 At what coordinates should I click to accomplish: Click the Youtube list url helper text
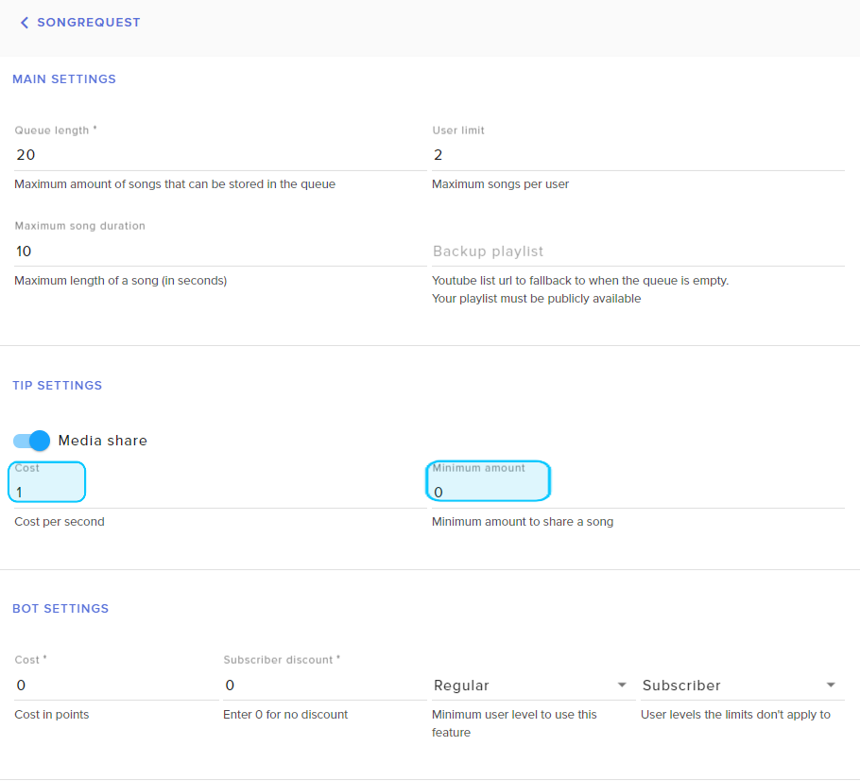(x=580, y=281)
